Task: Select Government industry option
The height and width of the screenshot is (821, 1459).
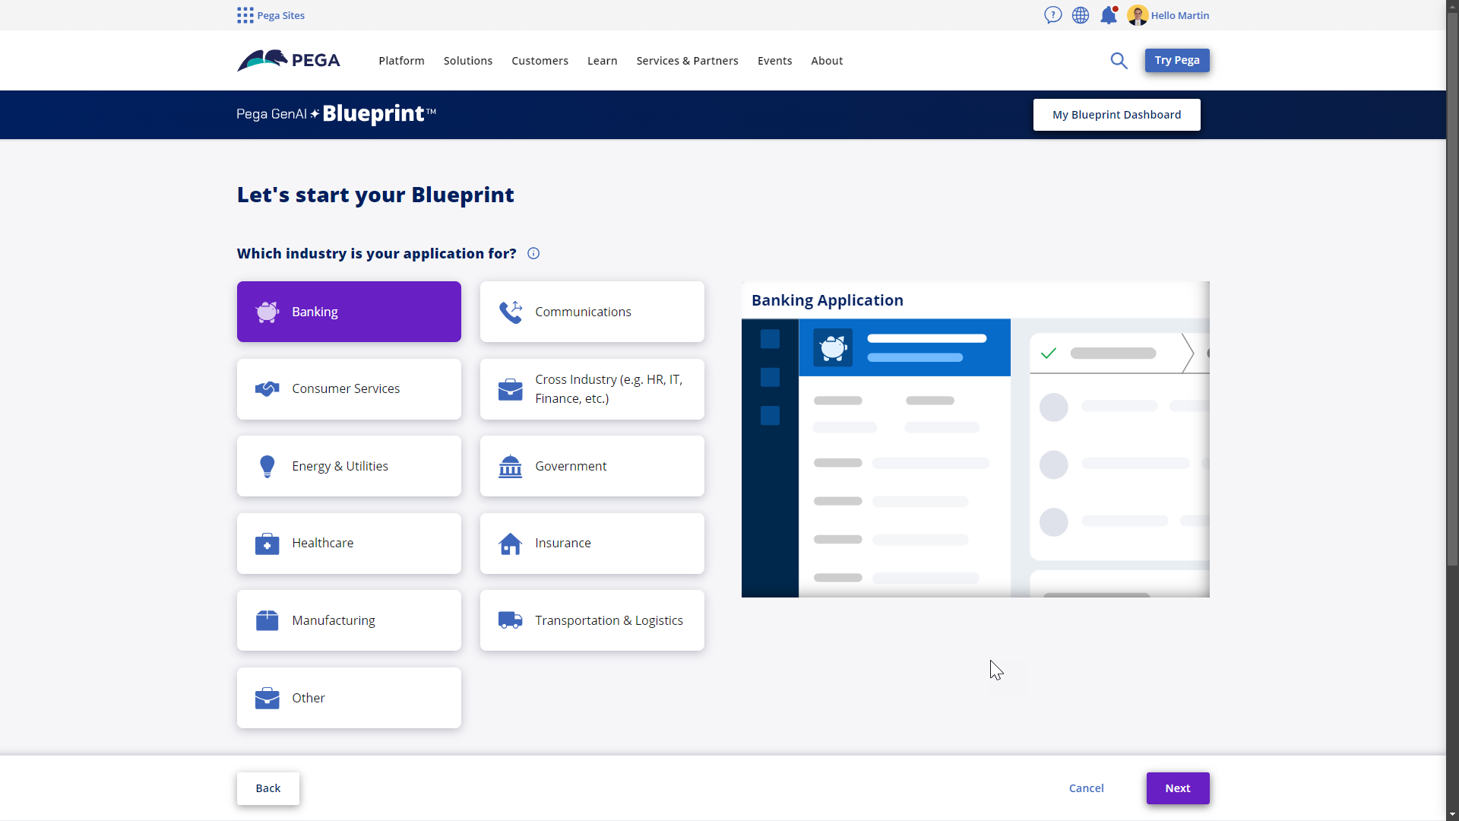Action: click(592, 466)
